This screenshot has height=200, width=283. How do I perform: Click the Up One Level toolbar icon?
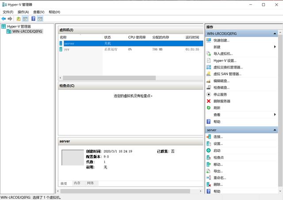click(19, 19)
